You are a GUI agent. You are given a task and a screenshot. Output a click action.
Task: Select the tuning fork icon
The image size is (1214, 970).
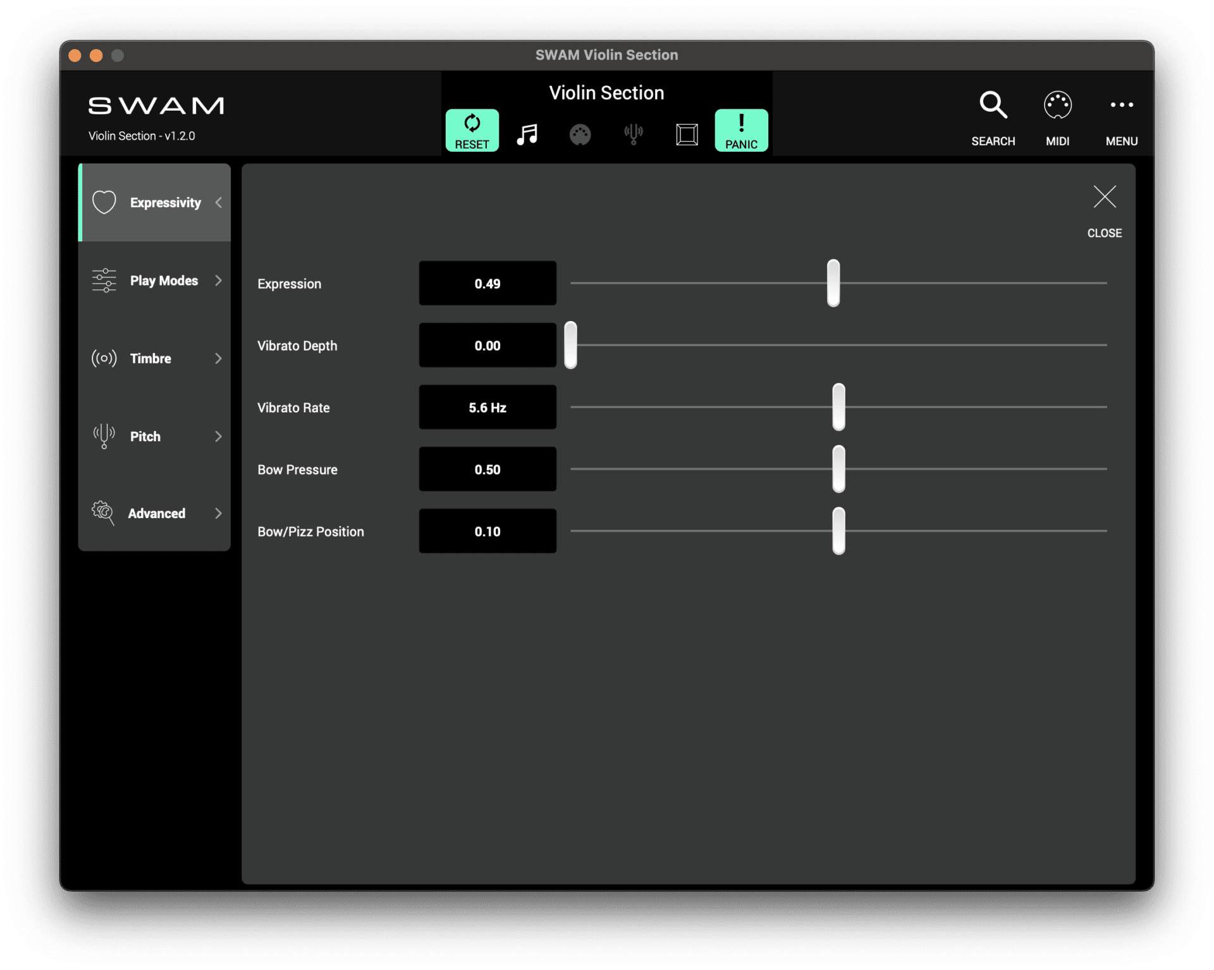click(x=634, y=134)
